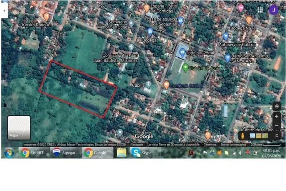Open Skype from the taskbar

point(145,153)
